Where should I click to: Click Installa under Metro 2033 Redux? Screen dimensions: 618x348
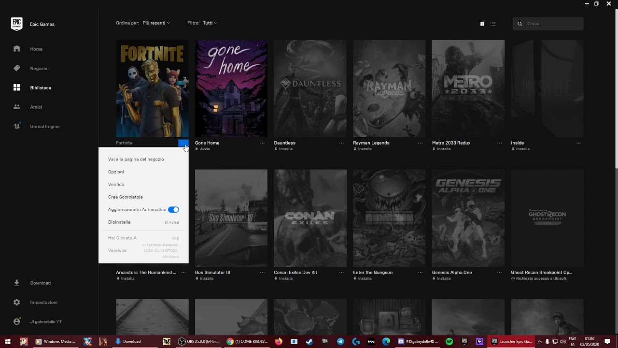pos(441,149)
